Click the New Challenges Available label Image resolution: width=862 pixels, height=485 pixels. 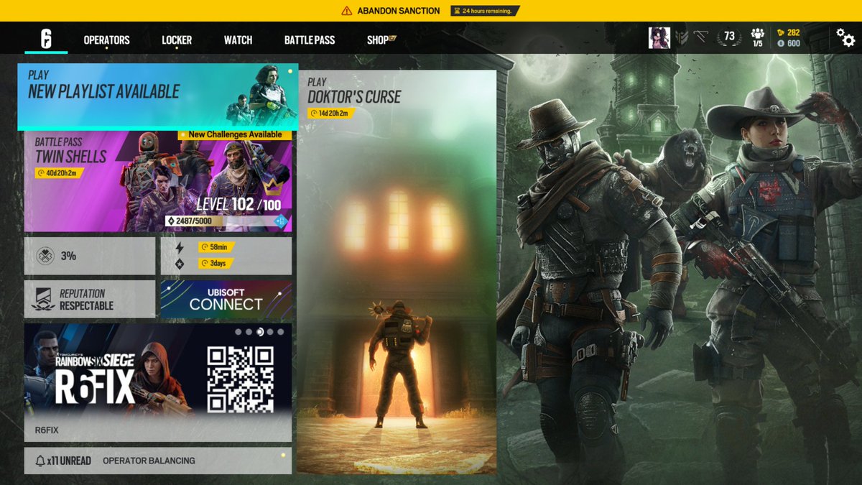235,134
